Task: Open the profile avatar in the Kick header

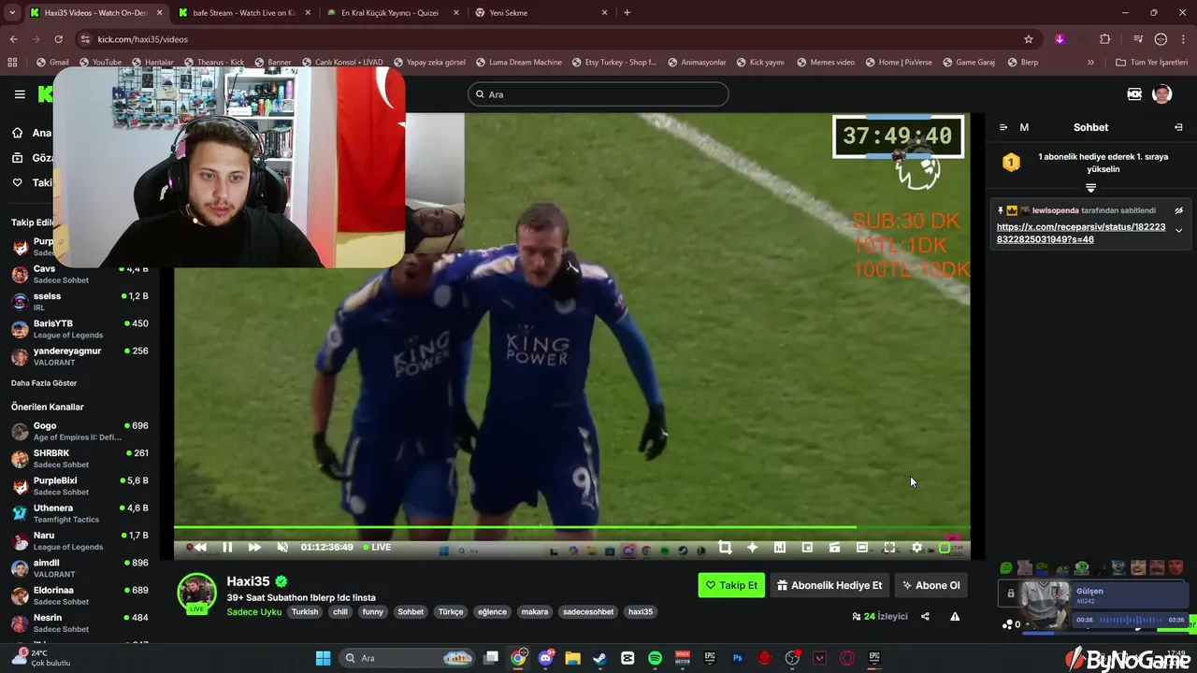Action: [x=1161, y=94]
